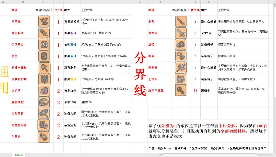Click the 红龙爪 name cell
This screenshot has width=276, height=157.
click(23, 91)
